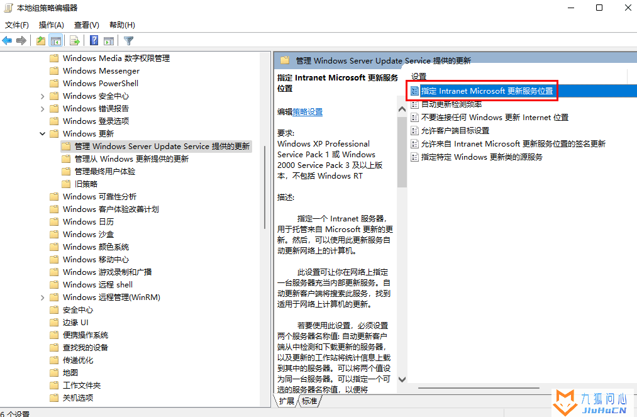This screenshot has width=637, height=417.
Task: Select 管理 Windows Server Update Service 提供的更新 node
Action: tap(162, 147)
